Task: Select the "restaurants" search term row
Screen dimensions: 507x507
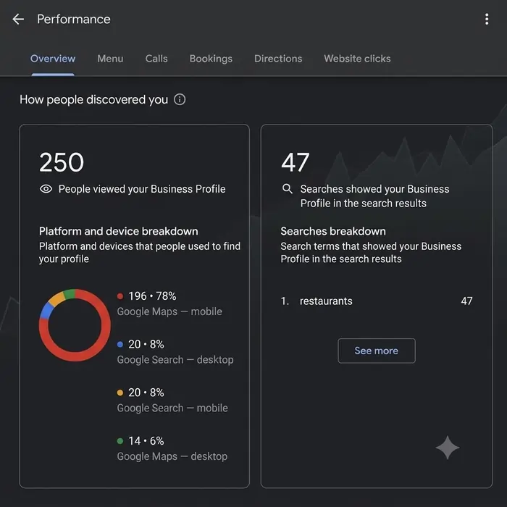Action: 377,301
